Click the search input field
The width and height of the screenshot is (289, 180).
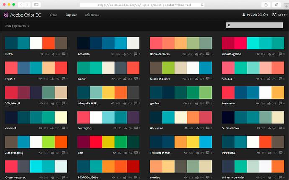(255, 25)
